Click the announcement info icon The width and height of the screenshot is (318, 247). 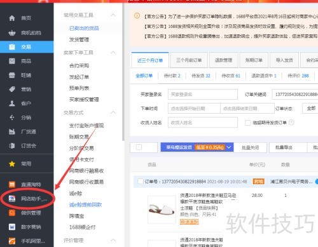tap(137, 16)
